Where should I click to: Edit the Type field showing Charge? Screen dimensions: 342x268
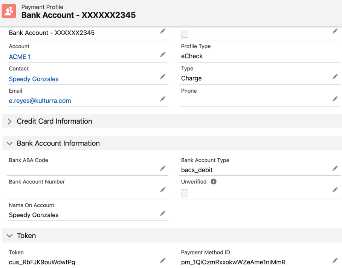pos(335,77)
